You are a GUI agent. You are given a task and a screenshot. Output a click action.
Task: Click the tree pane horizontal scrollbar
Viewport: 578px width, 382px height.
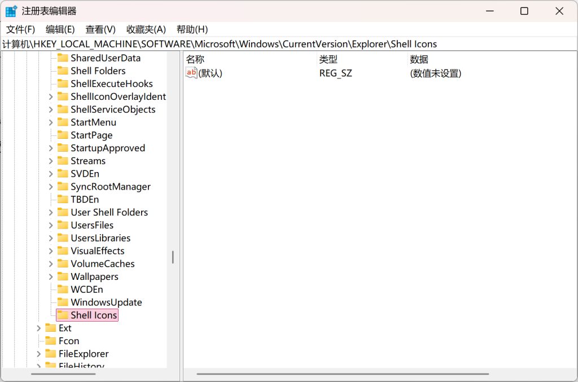coord(63,374)
